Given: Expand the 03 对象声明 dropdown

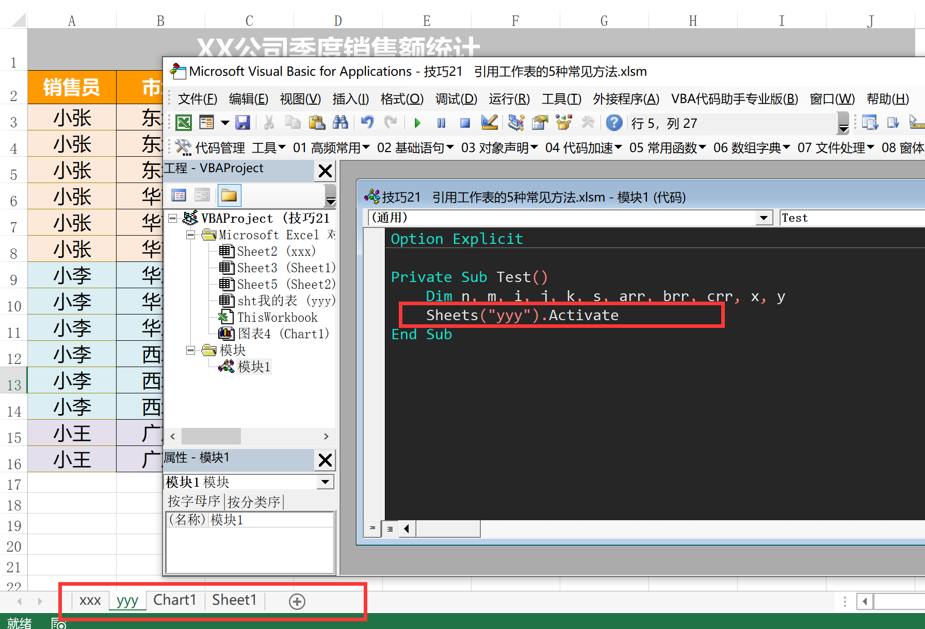Looking at the screenshot, I should [x=499, y=148].
